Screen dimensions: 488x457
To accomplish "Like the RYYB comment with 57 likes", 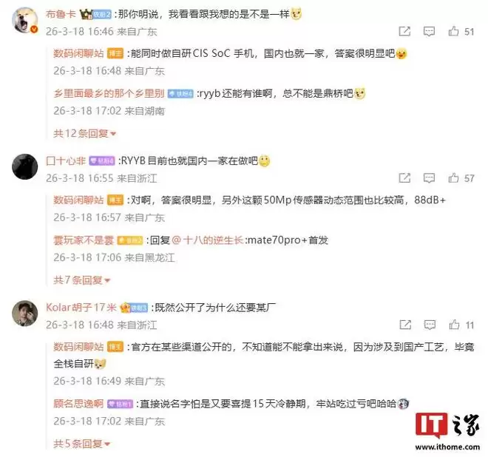I will (x=453, y=177).
